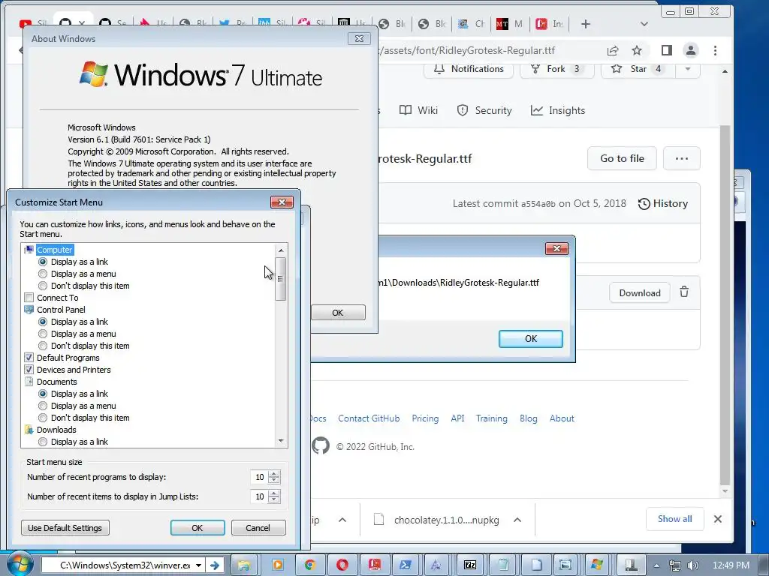Viewport: 769px width, 576px height.
Task: Close the Chrome downloads bar
Action: pyautogui.click(x=717, y=519)
